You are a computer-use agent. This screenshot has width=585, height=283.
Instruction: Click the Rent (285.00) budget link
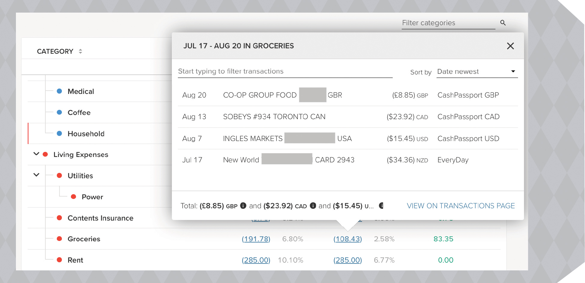256,260
